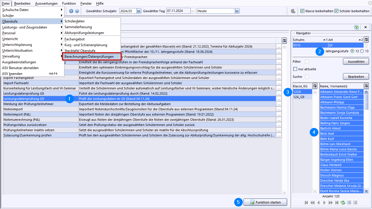
Task: Click the green reload window icon
Action: point(357,27)
